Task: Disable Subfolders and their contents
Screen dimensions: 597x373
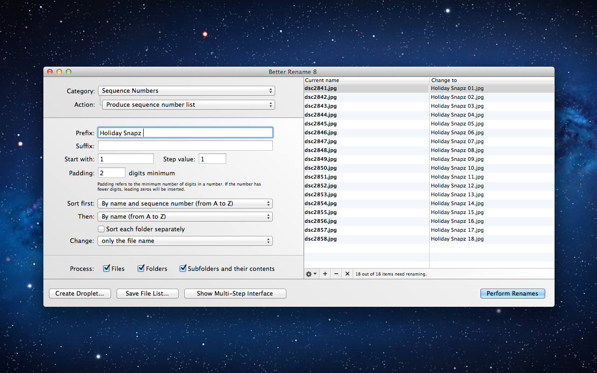Action: point(183,269)
